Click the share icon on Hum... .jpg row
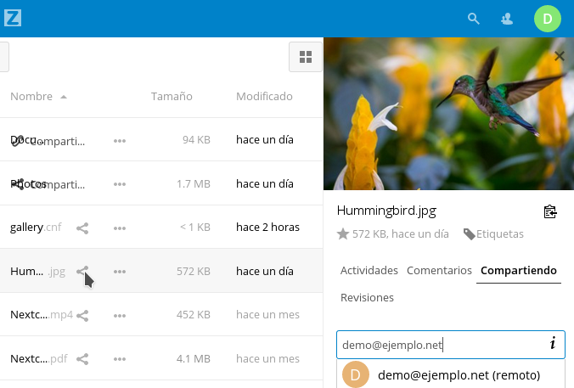Viewport: 574px width, 388px height. [x=82, y=271]
